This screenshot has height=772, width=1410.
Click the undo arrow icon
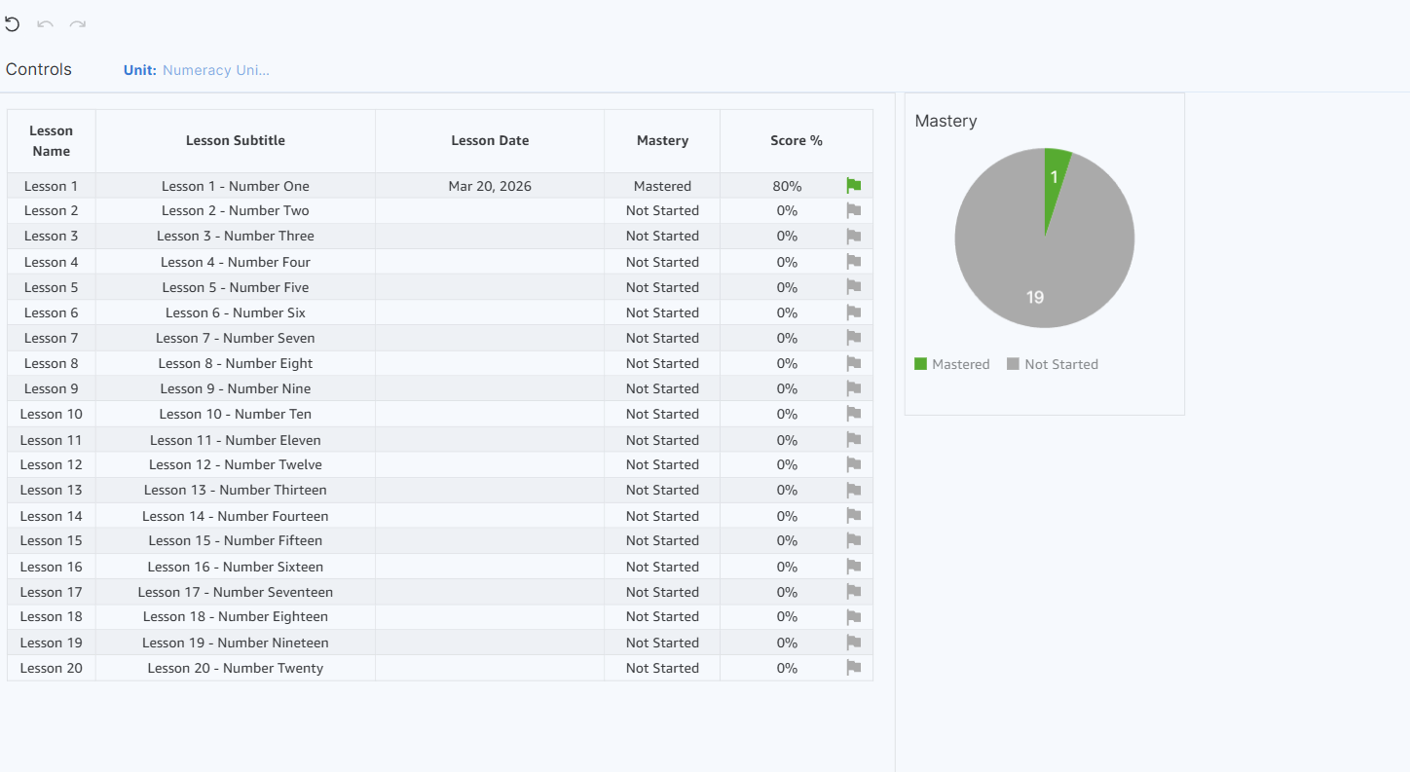(45, 23)
